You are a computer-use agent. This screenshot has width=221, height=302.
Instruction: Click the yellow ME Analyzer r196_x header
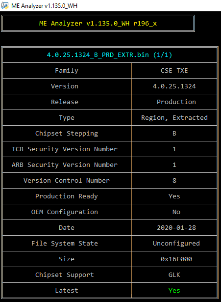pos(98,24)
